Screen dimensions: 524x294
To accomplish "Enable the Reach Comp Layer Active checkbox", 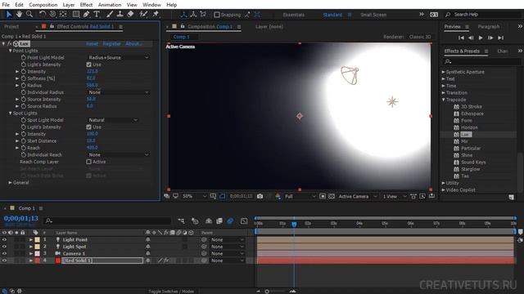I will [88, 162].
